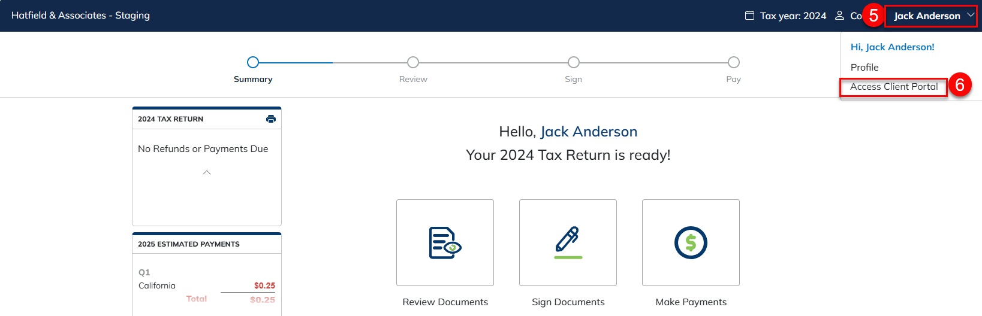Jump to the Review step circle
Screen dimensions: 982x316
pyautogui.click(x=413, y=62)
